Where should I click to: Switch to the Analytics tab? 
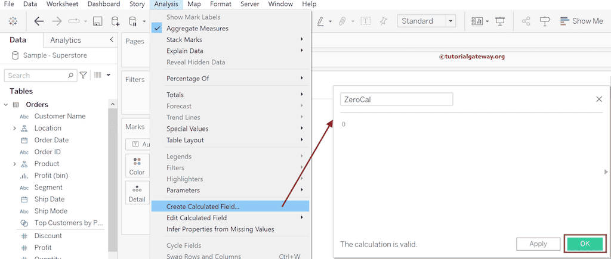(66, 40)
